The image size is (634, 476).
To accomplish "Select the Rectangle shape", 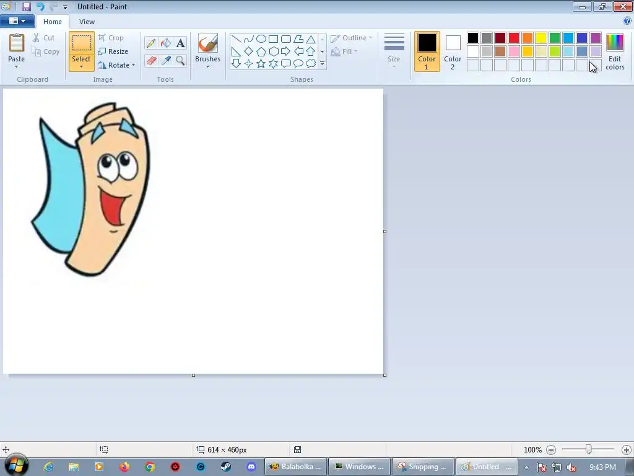I will pos(273,39).
